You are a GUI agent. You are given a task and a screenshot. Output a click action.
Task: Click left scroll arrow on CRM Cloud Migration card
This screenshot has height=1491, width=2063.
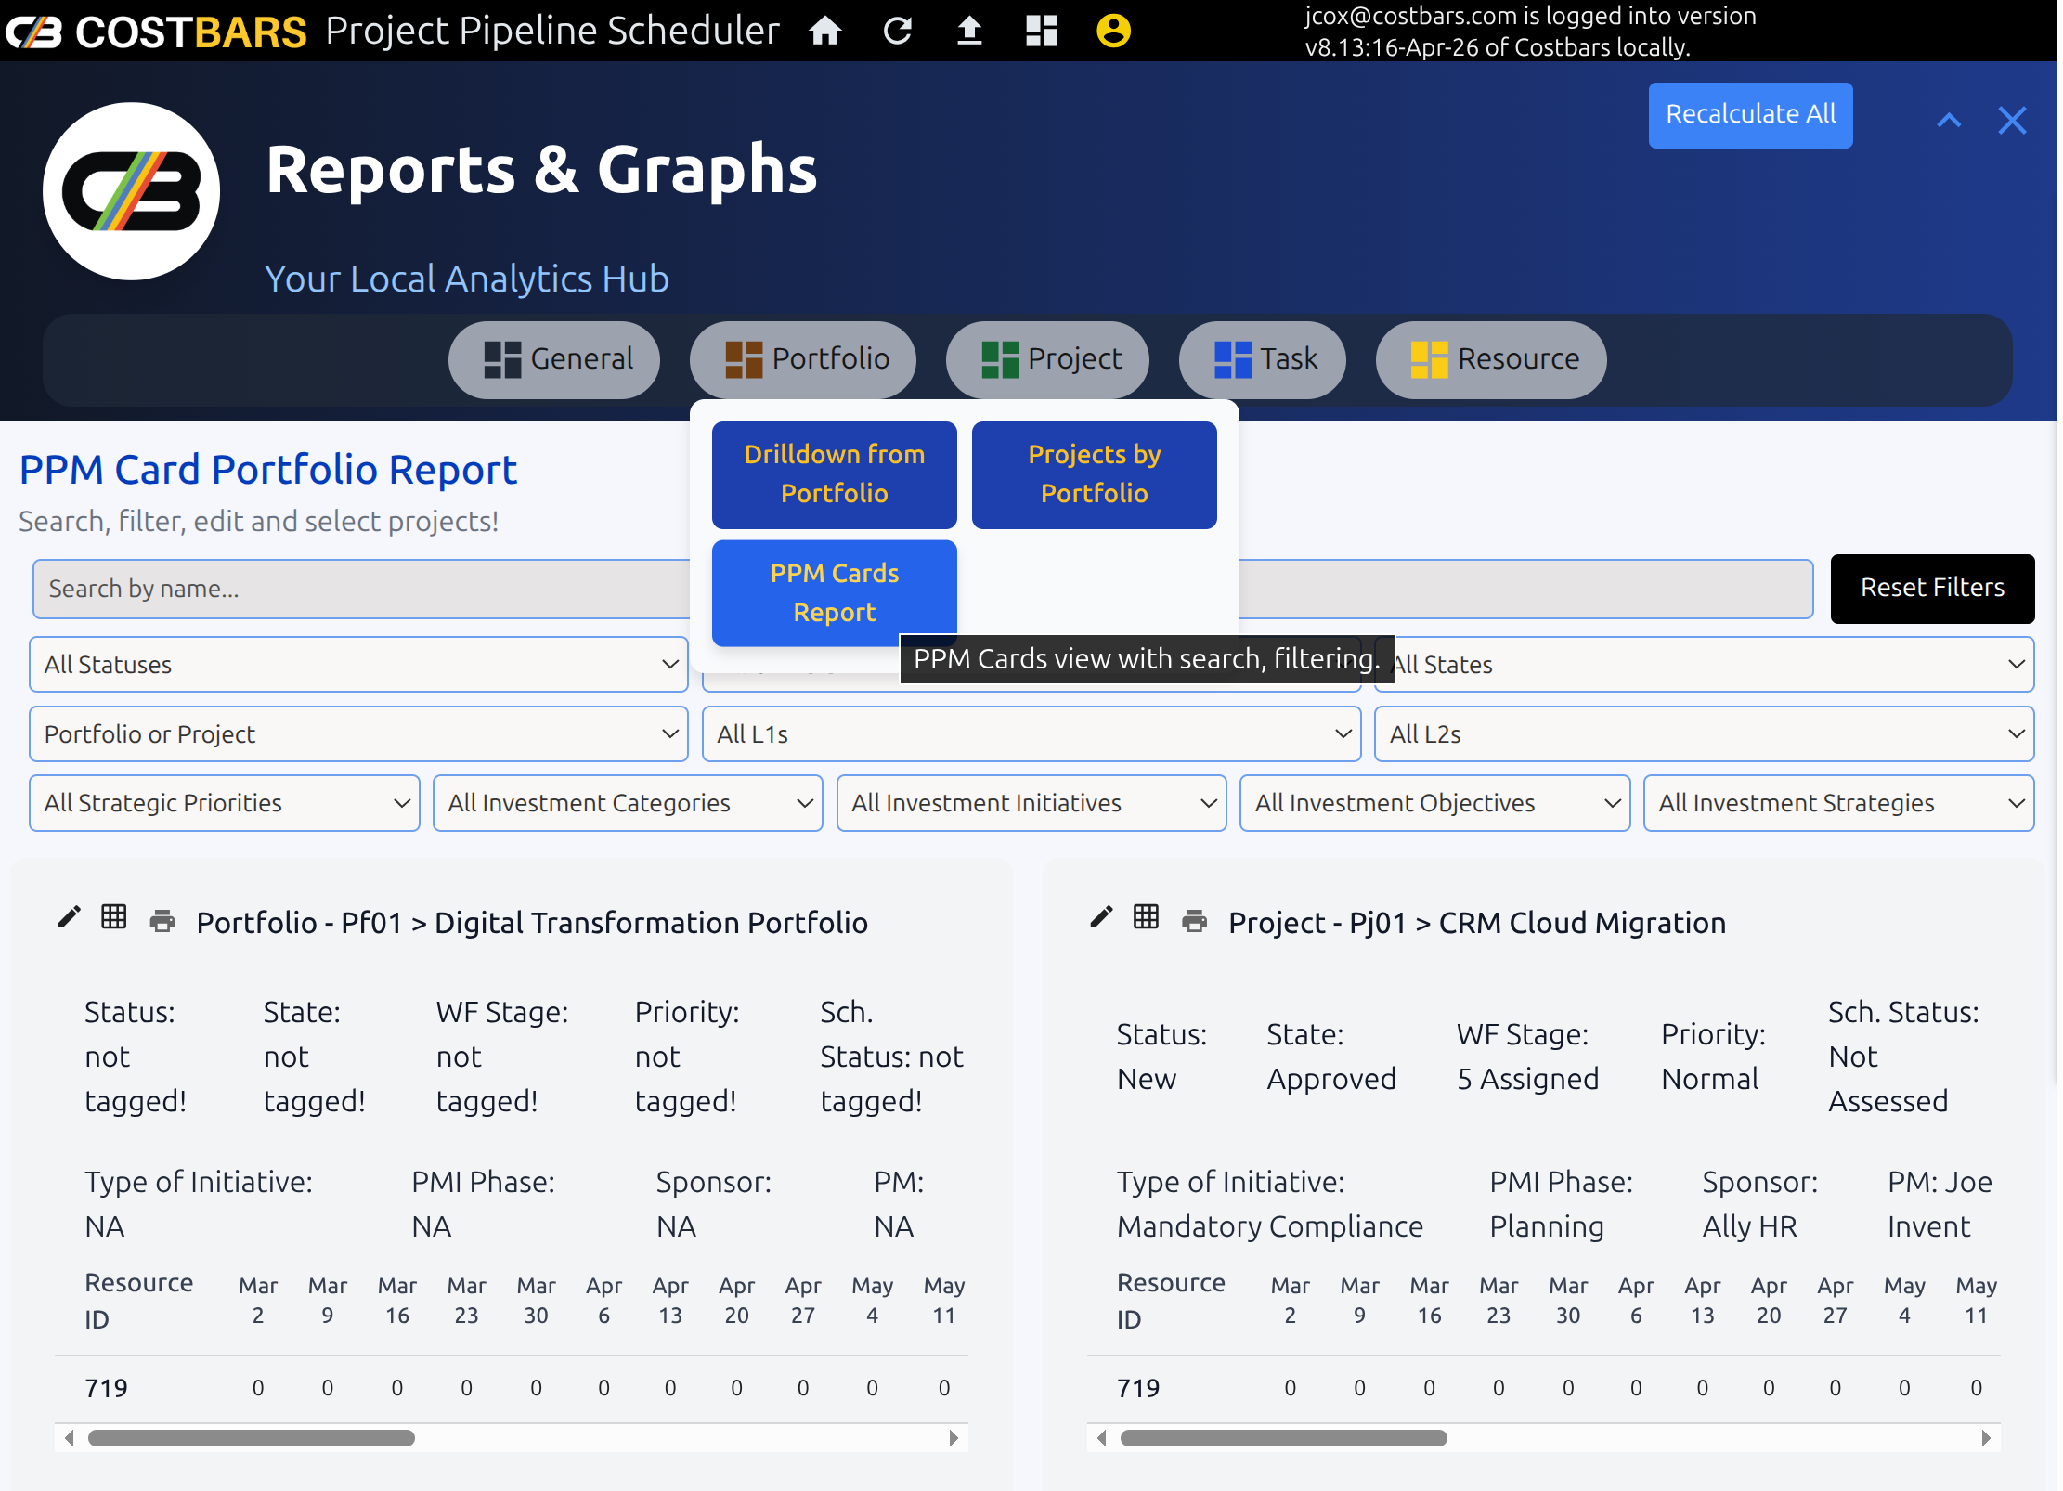[x=1101, y=1438]
